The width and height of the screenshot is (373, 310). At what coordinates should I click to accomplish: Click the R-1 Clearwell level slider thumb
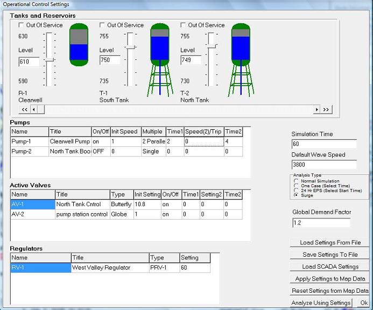(50, 60)
